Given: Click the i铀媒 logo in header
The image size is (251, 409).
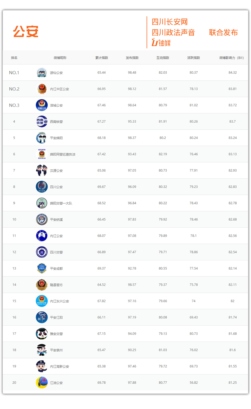Looking at the screenshot, I should tap(161, 42).
